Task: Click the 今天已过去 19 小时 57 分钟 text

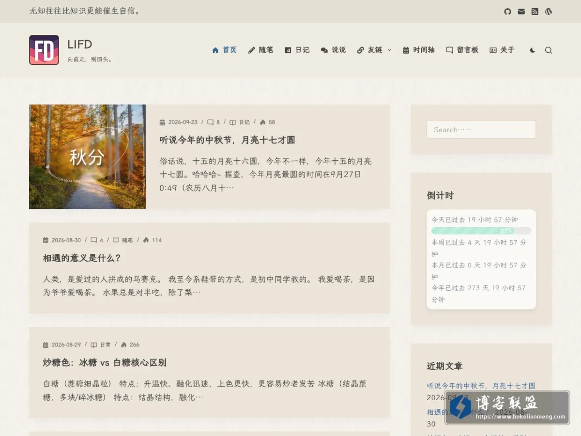Action: (474, 219)
